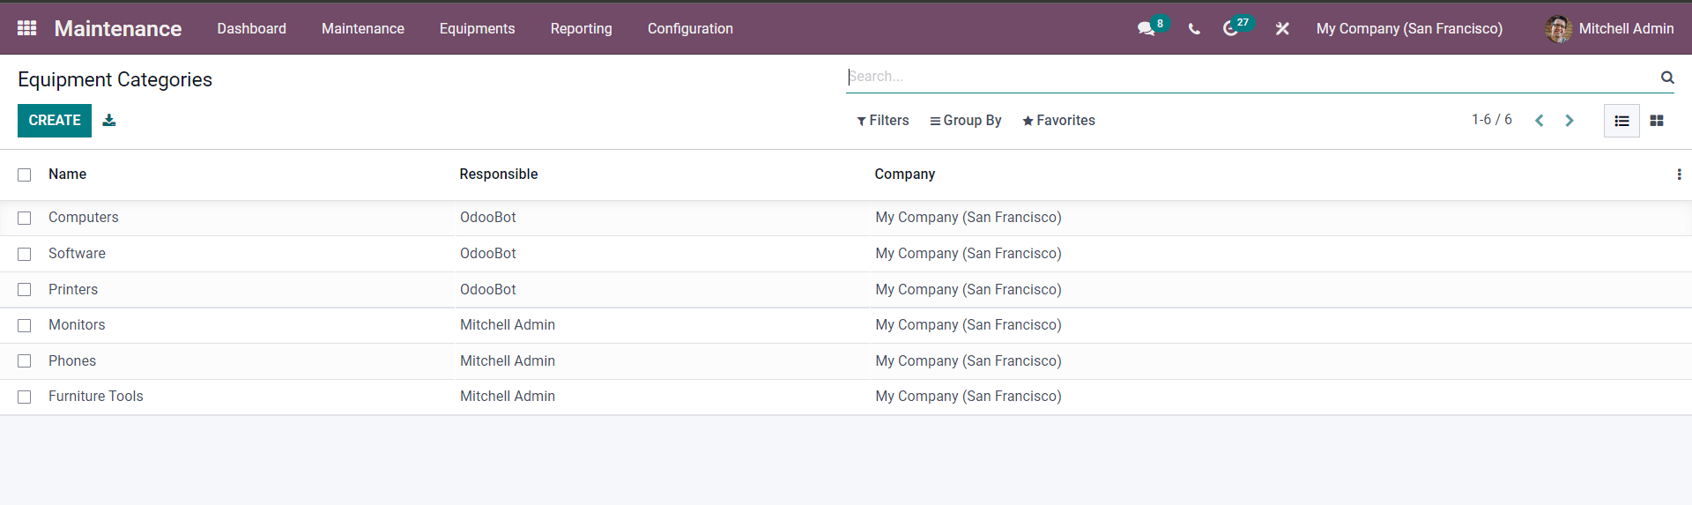
Task: Open the Reporting menu
Action: coord(581,28)
